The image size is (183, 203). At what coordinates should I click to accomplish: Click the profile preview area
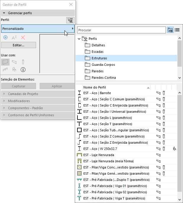(x=57, y=54)
